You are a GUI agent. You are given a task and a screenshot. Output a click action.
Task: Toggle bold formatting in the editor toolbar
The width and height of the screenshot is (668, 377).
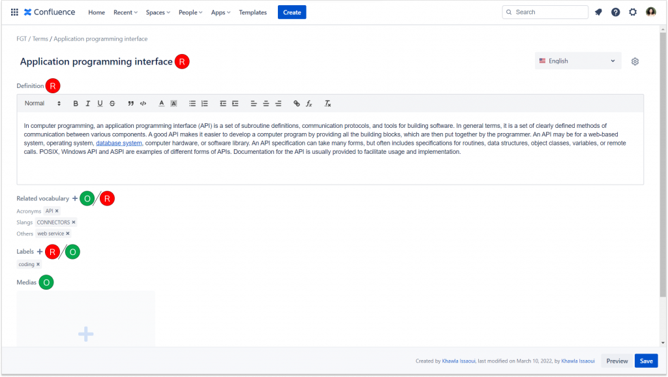76,103
